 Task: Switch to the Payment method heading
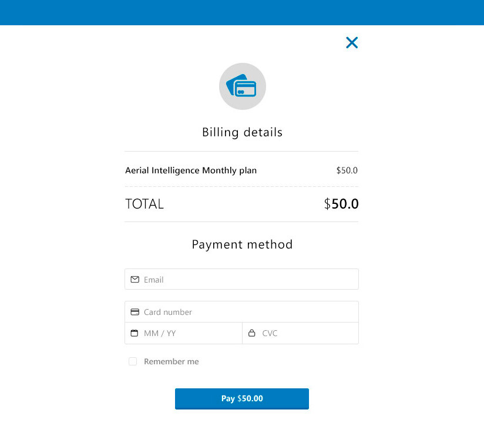[242, 244]
